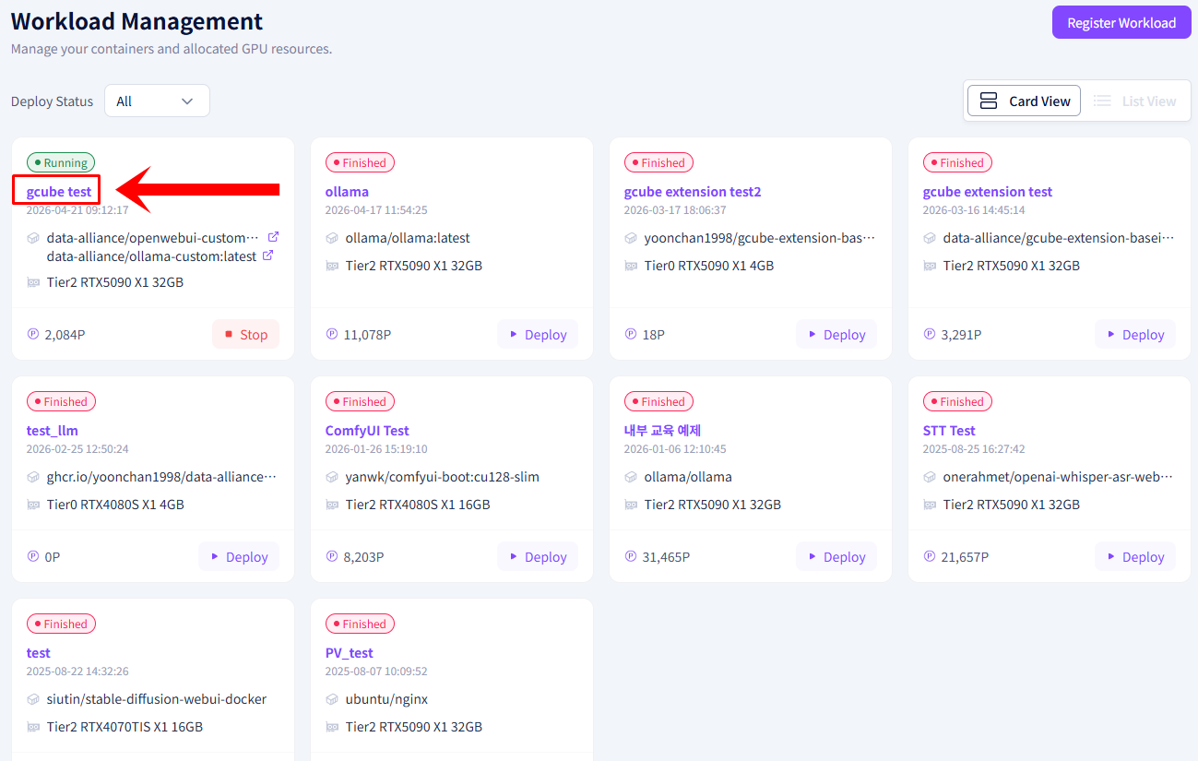Click GPU icon beside Tier0 RTX5090 X1 4GB
The image size is (1198, 761).
pyautogui.click(x=631, y=266)
